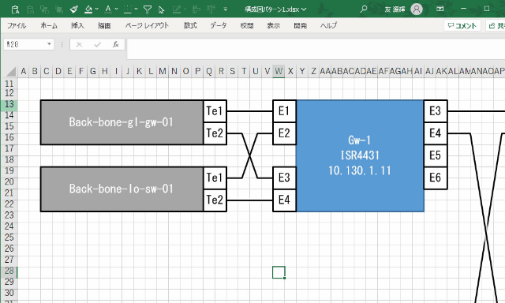Click inside the formula bar input
Screen dimensions: 505x303
click(x=316, y=49)
